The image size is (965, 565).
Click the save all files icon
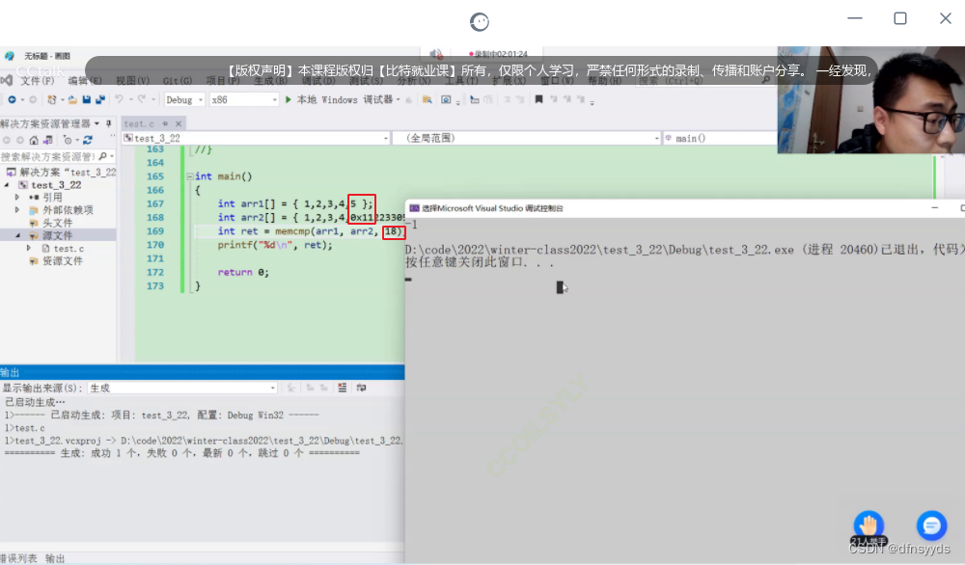100,99
